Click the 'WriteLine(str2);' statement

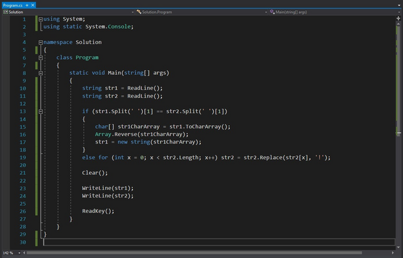(108, 196)
